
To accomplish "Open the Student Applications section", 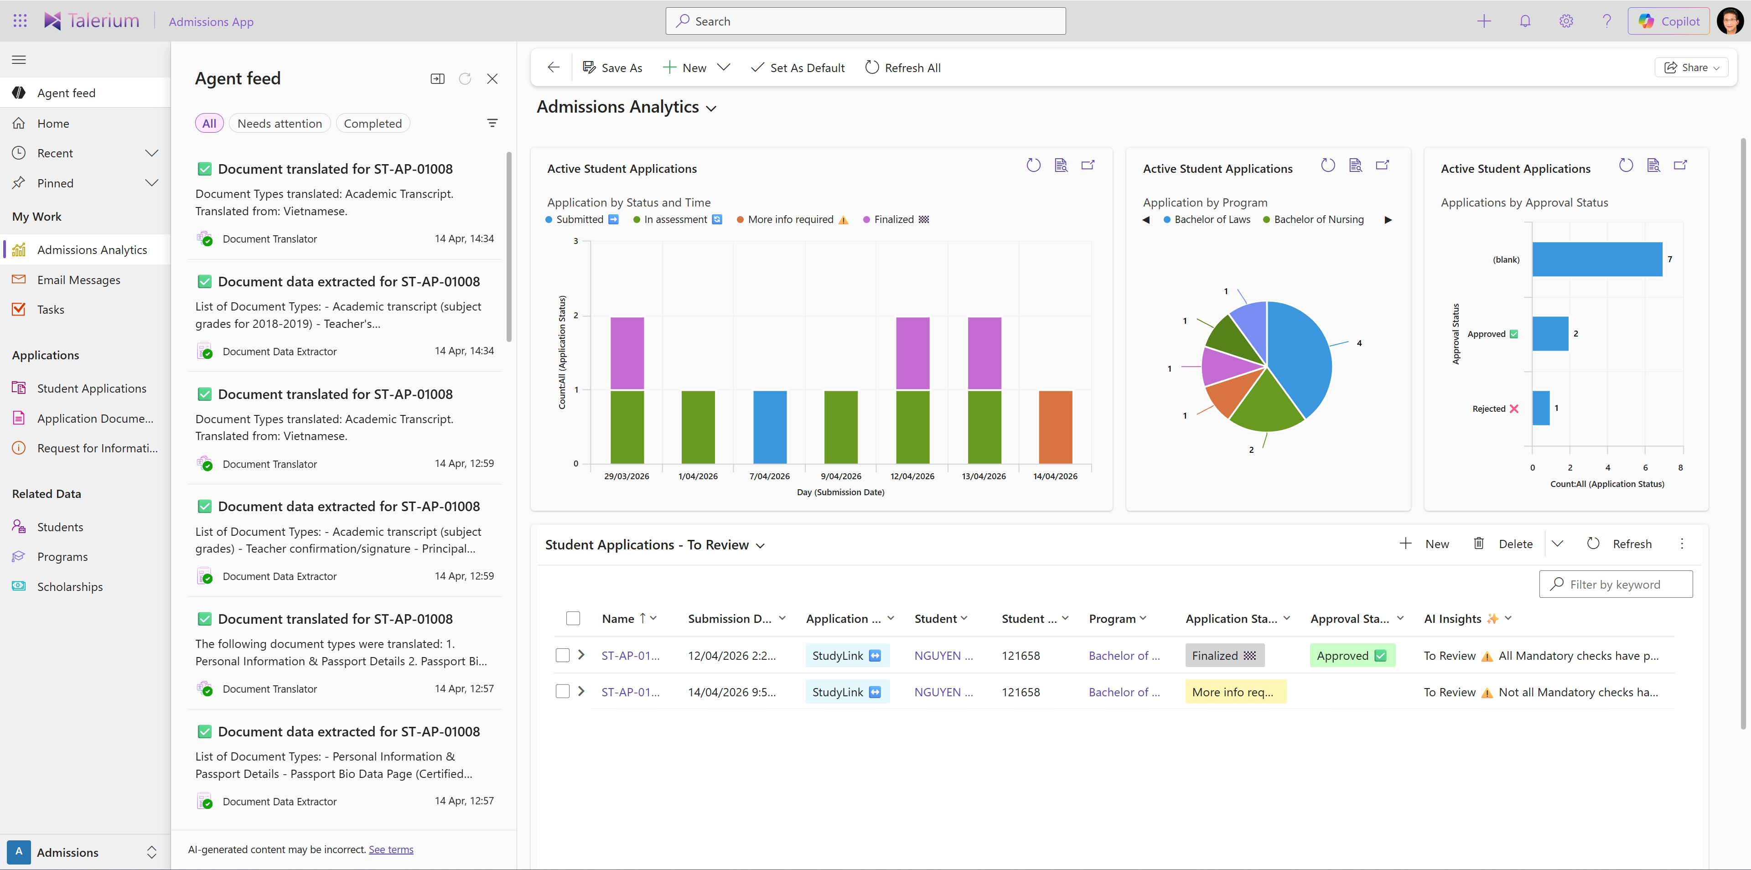I will 92,388.
